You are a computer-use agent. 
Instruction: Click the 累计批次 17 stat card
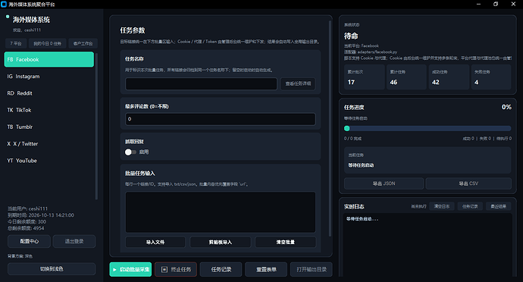point(365,77)
